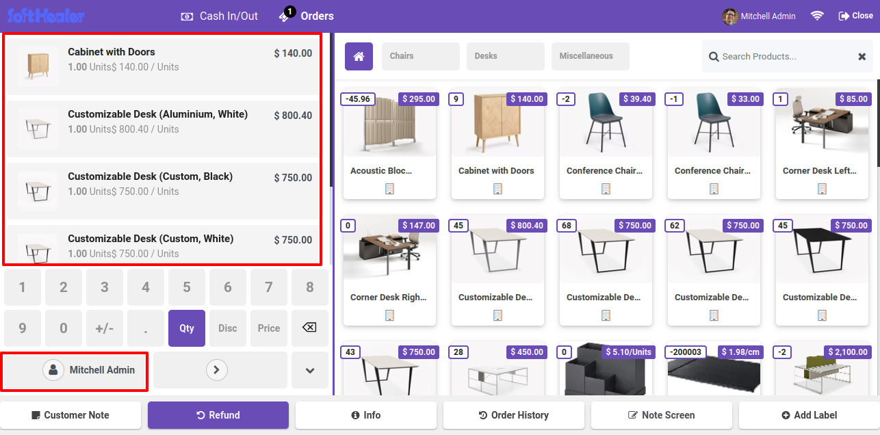The height and width of the screenshot is (435, 880).
Task: Tap keypad number 1
Action: click(23, 287)
